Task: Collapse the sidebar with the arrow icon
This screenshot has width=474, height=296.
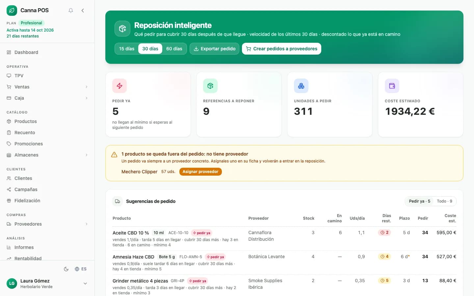Action: (x=83, y=11)
